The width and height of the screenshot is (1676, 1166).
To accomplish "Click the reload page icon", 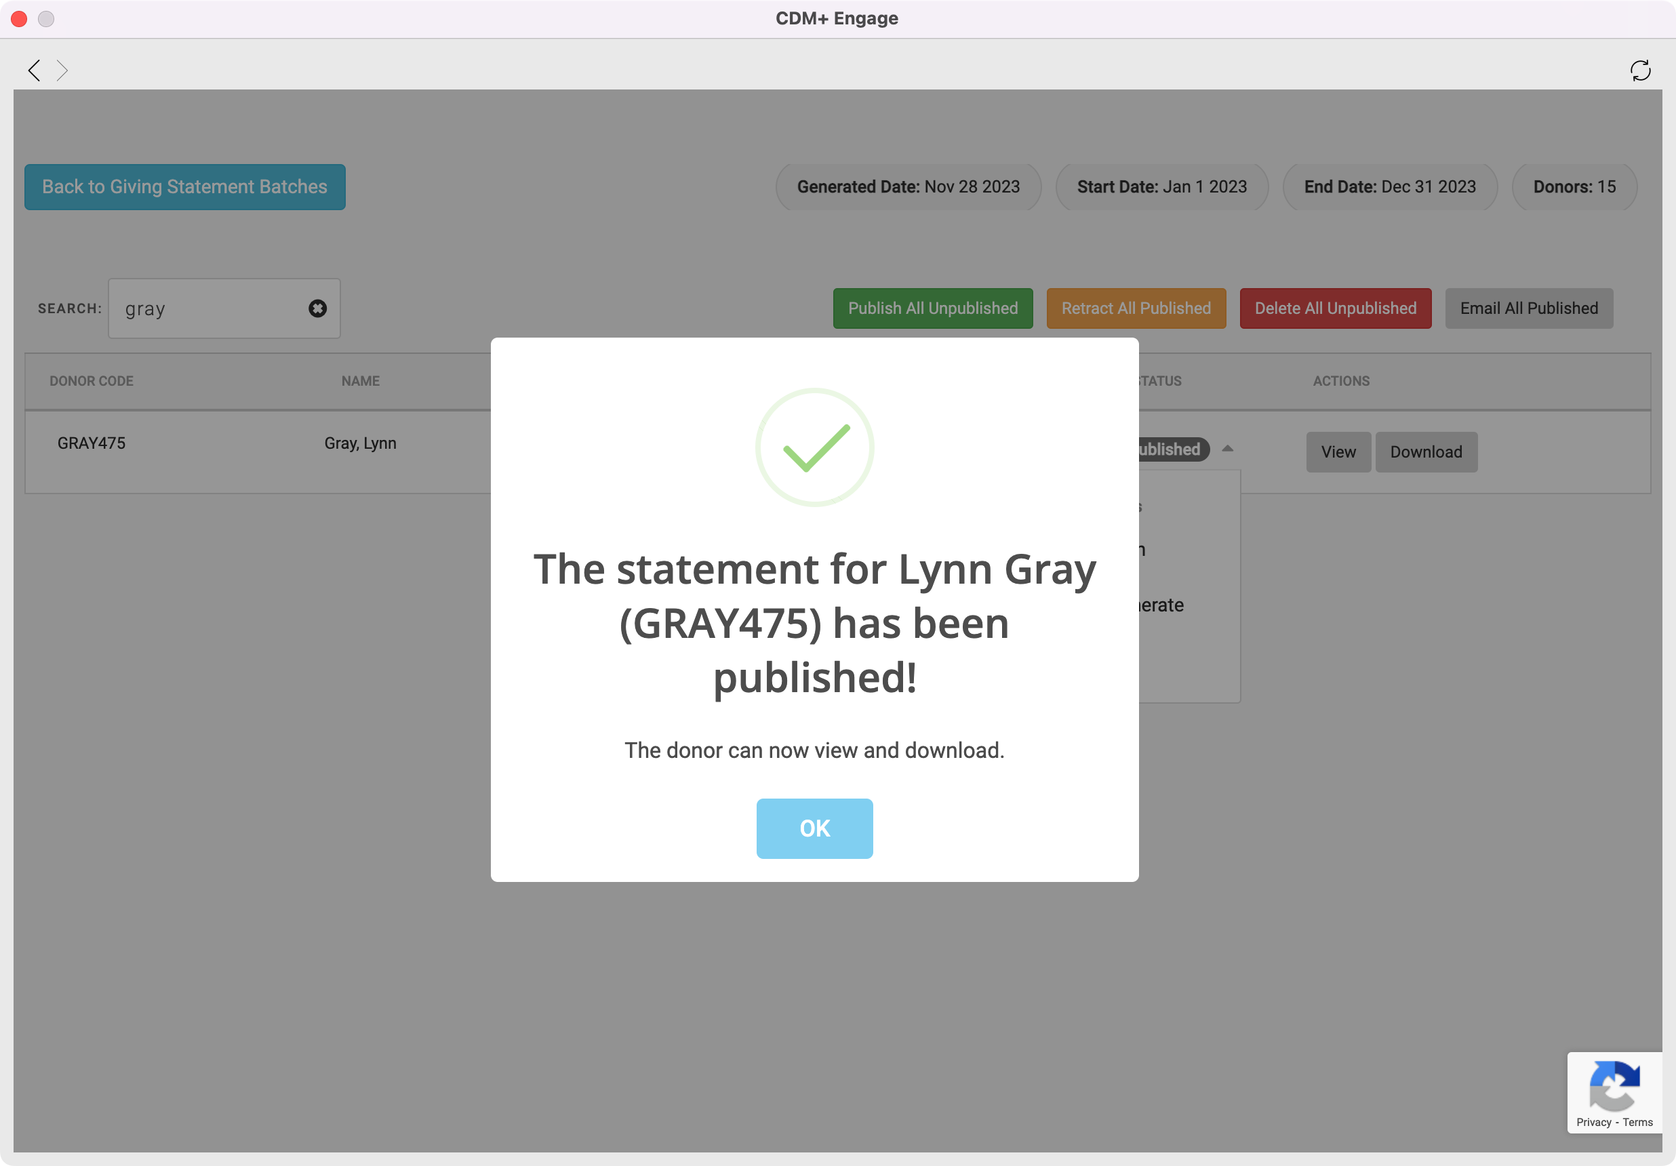I will pyautogui.click(x=1640, y=70).
